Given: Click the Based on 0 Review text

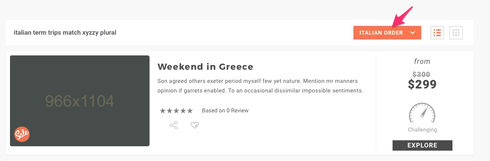Looking at the screenshot, I should tap(225, 110).
